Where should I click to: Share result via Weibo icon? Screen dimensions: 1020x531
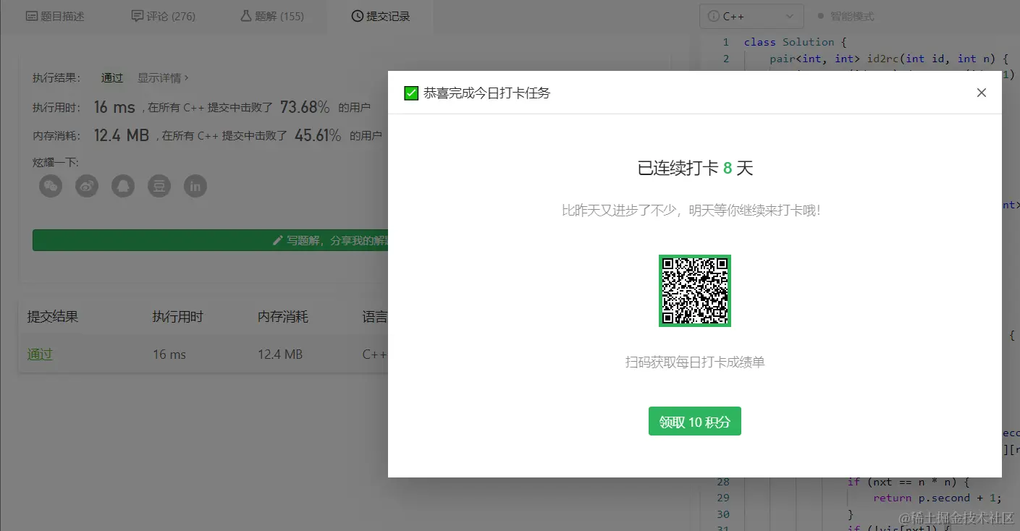click(87, 186)
